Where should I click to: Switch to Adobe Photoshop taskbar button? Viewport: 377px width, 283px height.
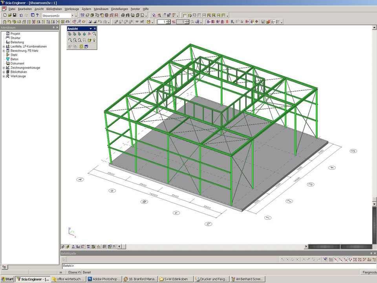104,279
